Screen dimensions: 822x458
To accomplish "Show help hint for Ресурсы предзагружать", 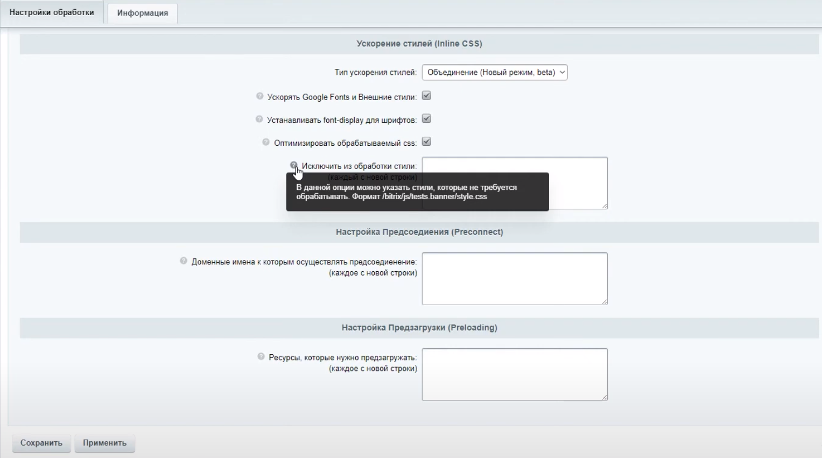I will (x=261, y=357).
